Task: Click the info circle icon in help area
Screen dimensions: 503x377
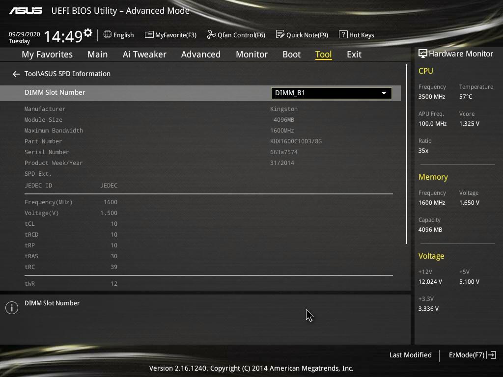Action: (x=12, y=308)
